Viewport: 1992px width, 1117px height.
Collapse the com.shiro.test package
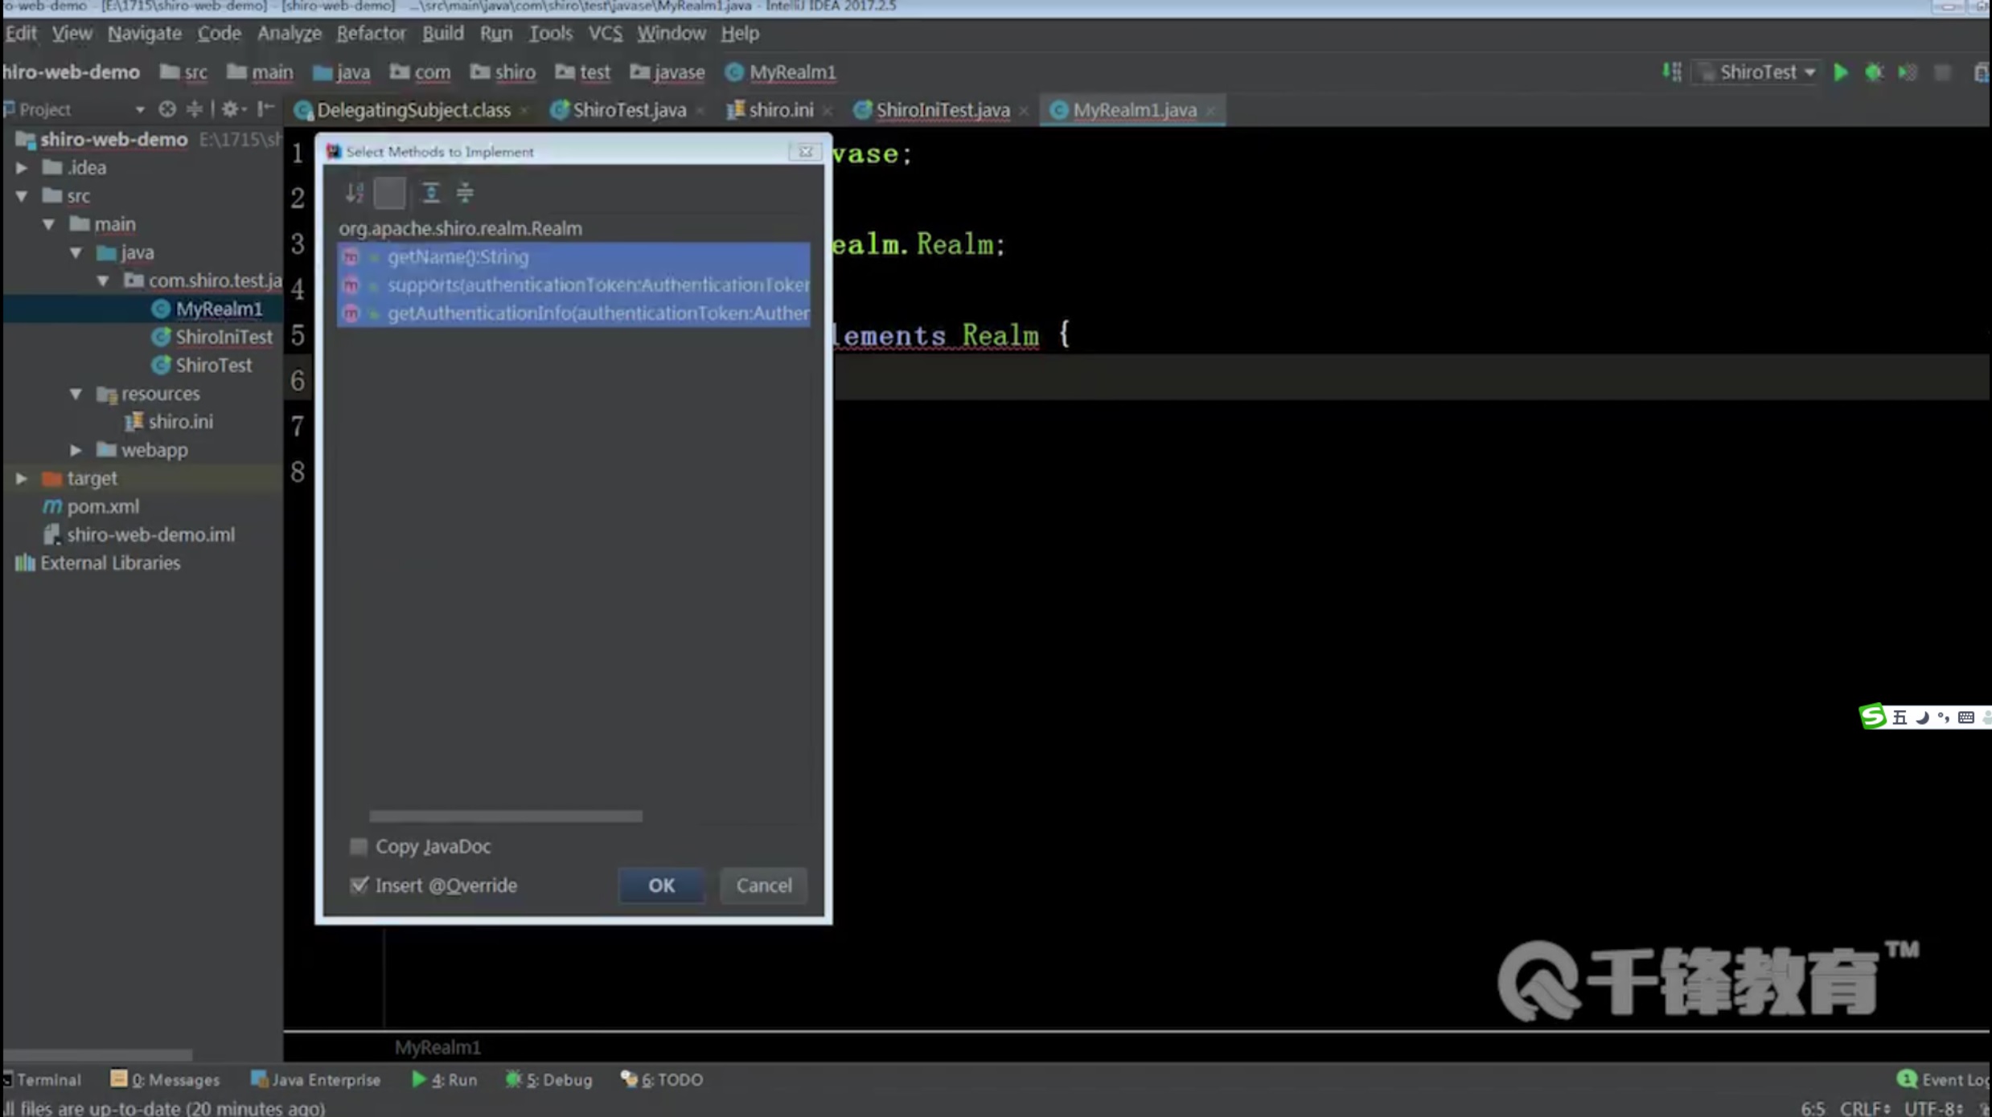(103, 280)
